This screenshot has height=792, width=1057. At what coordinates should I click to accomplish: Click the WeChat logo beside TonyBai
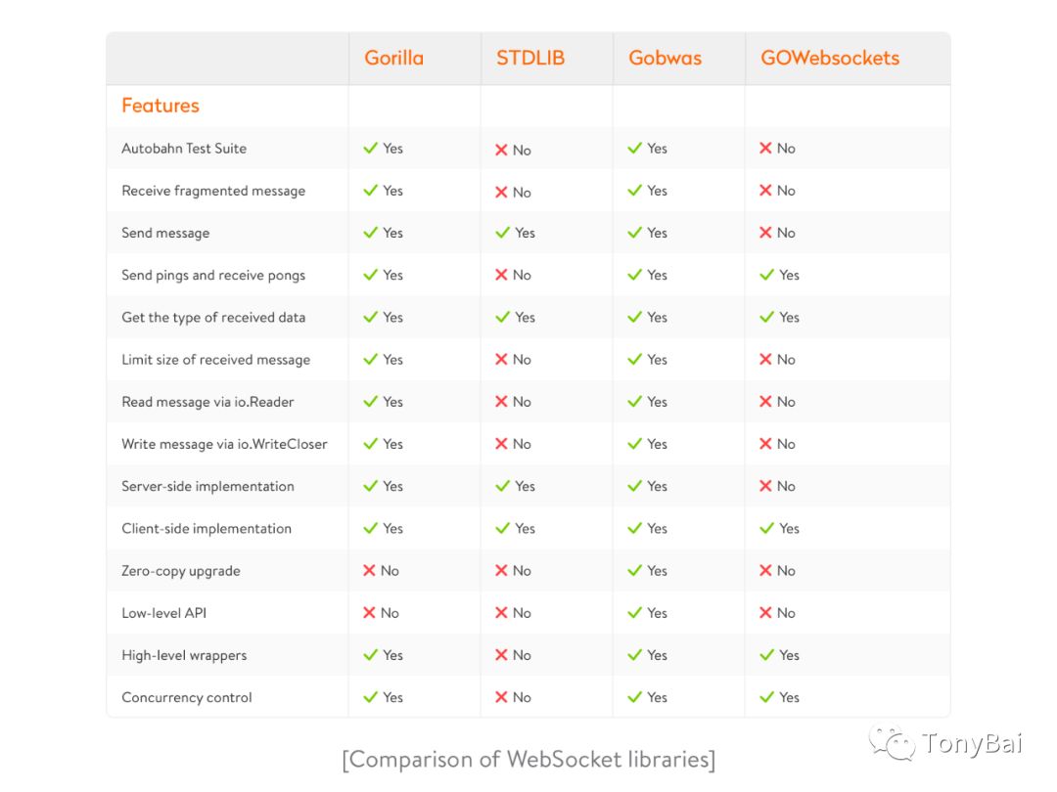pos(892,743)
